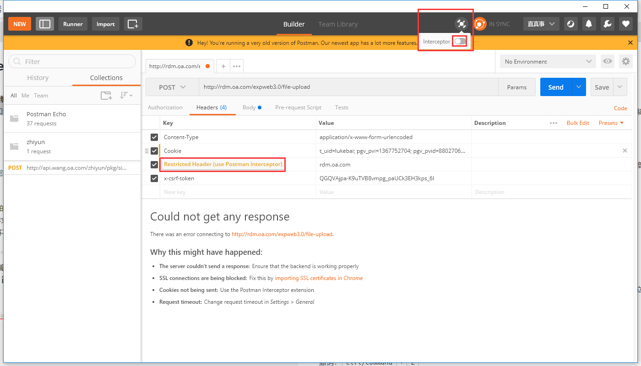Open the Authorization tab
Viewport: 641px width, 366px height.
(x=165, y=108)
